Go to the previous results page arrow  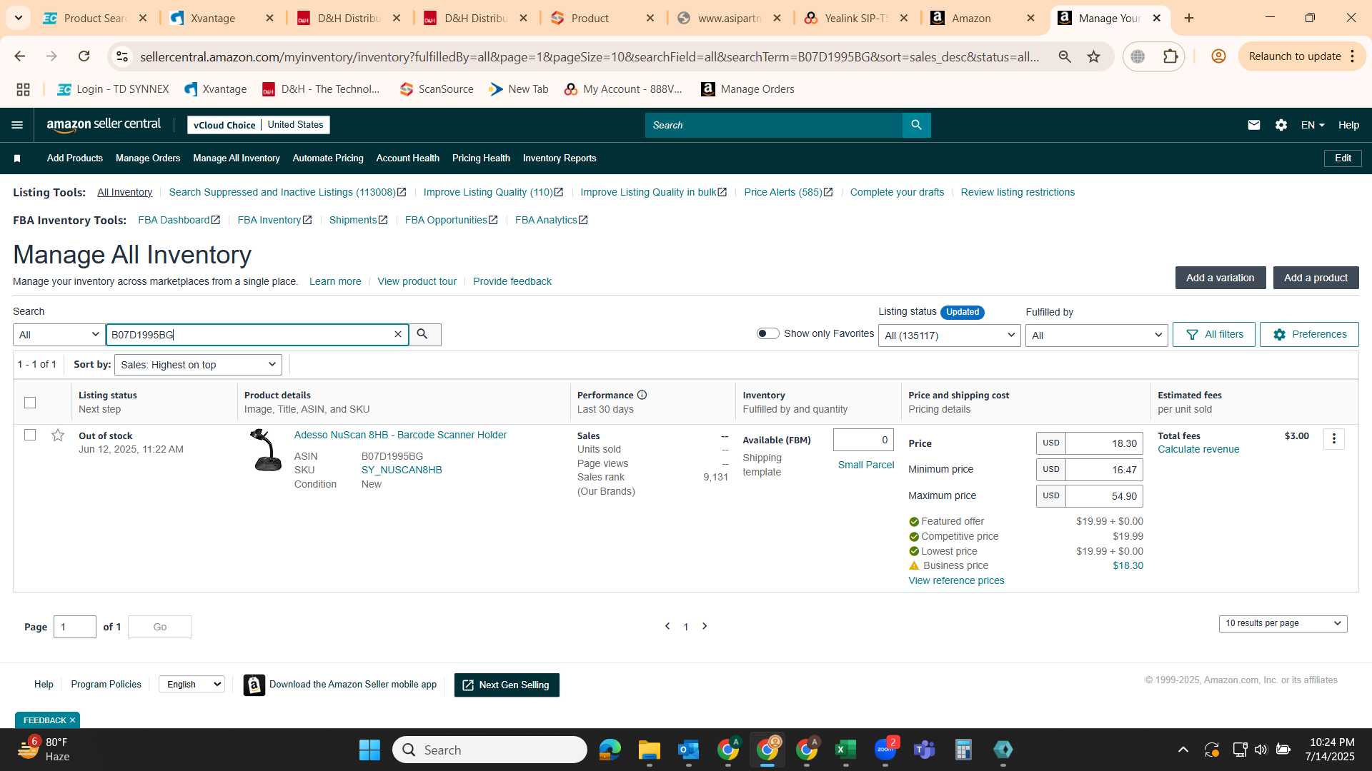click(x=667, y=626)
